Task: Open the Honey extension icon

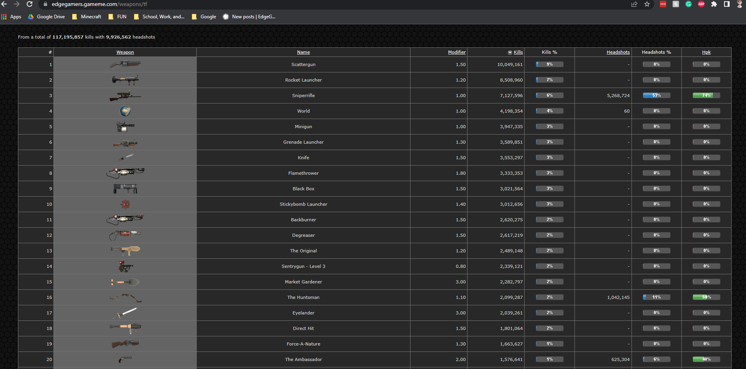Action: click(x=676, y=4)
